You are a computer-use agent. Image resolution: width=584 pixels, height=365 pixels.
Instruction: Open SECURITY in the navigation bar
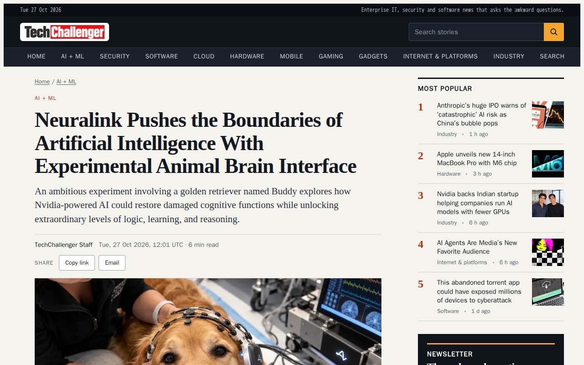pyautogui.click(x=115, y=57)
